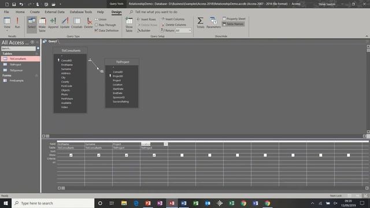Click the Surname field in TblConsultants box

pyautogui.click(x=66, y=69)
